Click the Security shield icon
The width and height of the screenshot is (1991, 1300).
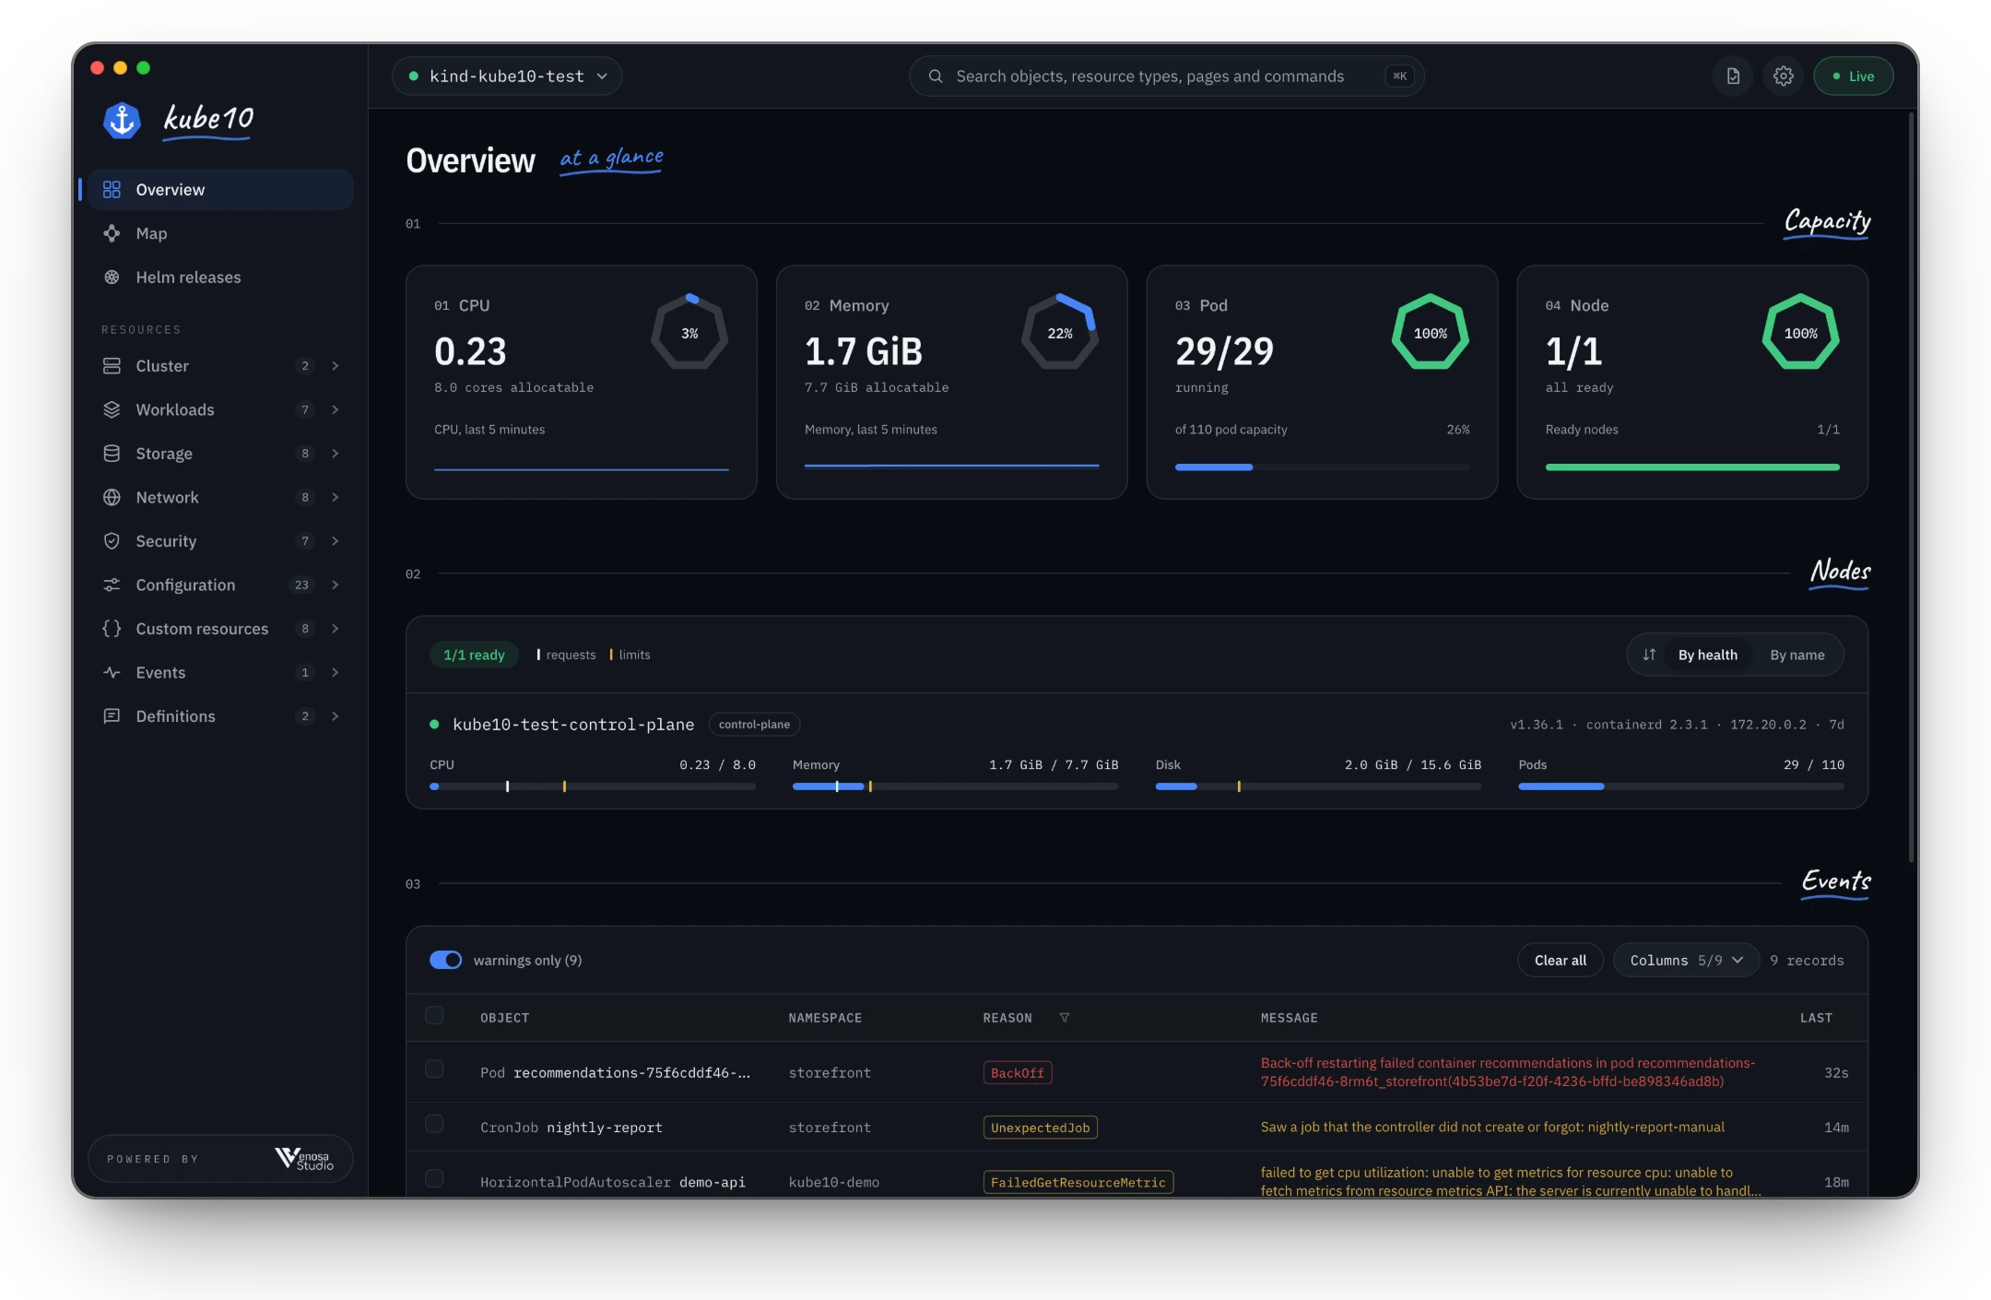pos(112,541)
